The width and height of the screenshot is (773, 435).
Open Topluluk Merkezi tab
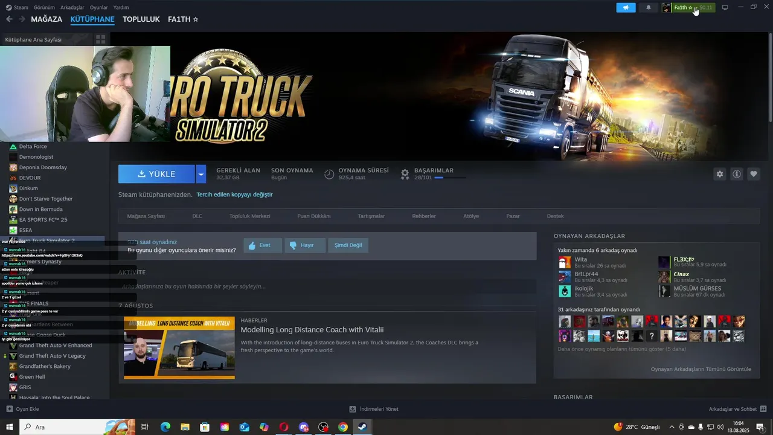coord(249,216)
